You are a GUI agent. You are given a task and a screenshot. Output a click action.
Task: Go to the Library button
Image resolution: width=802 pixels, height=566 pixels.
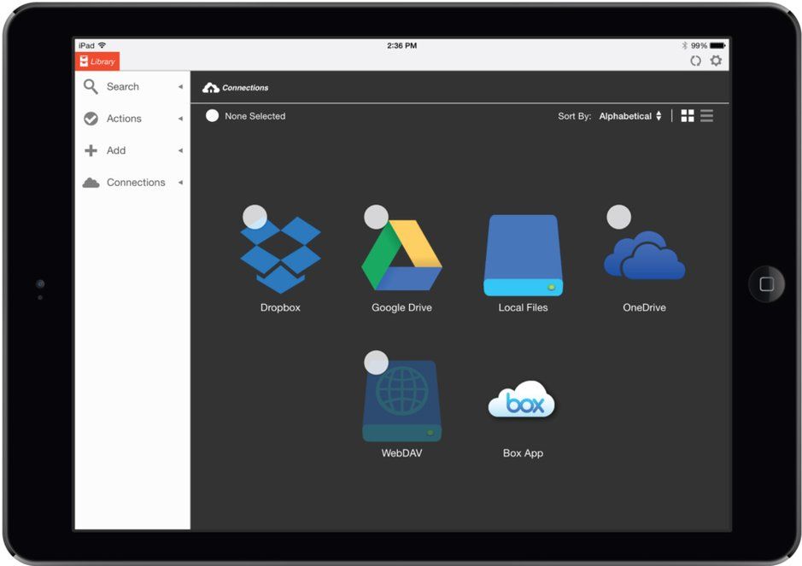coord(97,61)
